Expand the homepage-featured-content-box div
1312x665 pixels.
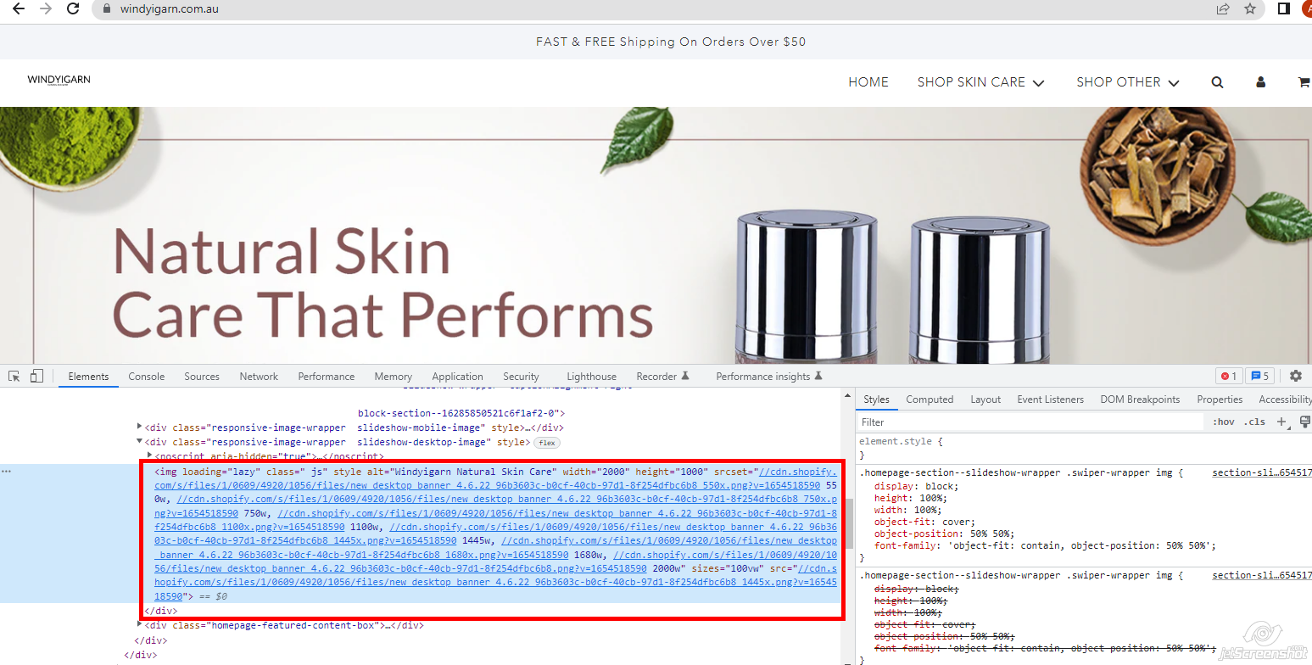tap(140, 624)
